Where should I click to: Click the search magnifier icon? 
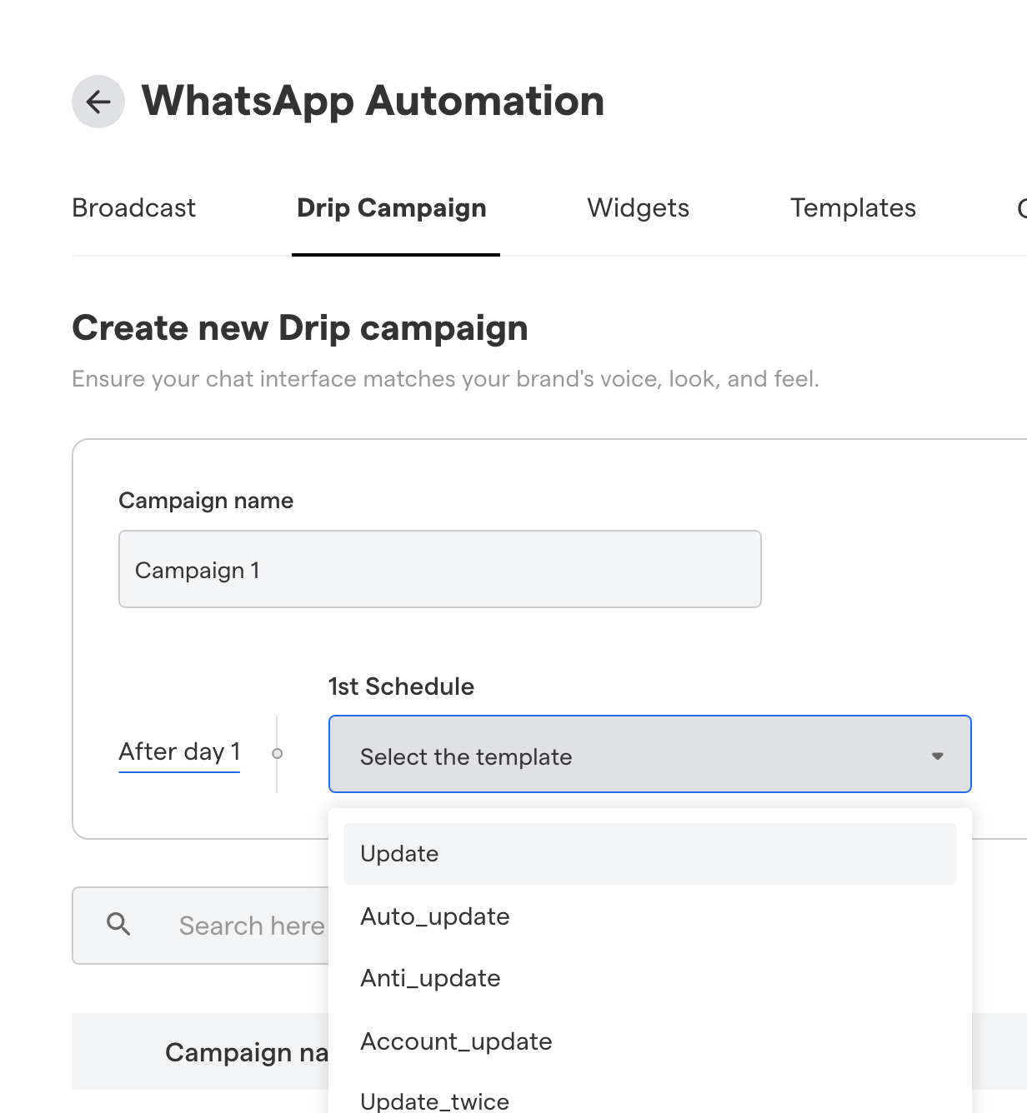(x=118, y=925)
